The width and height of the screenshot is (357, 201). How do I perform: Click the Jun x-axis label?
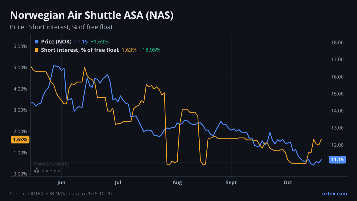pos(61,182)
